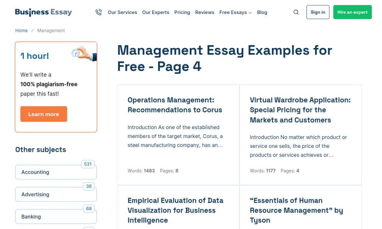Expand the Free Essays dropdown chevron
The height and width of the screenshot is (229, 382).
point(250,13)
